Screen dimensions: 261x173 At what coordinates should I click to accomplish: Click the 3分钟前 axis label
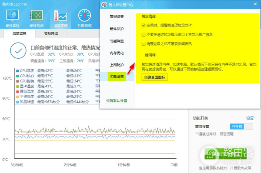coord(17,165)
